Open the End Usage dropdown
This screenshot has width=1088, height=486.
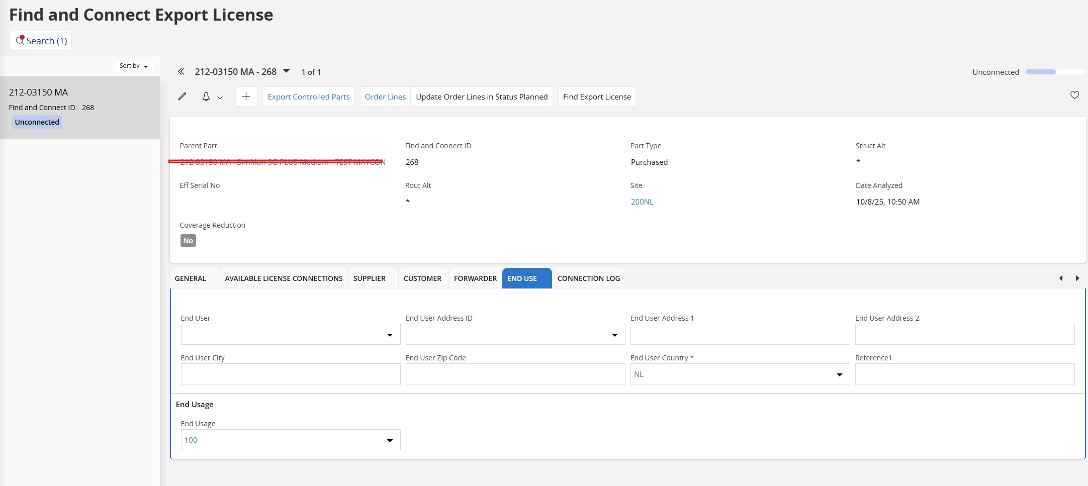390,440
